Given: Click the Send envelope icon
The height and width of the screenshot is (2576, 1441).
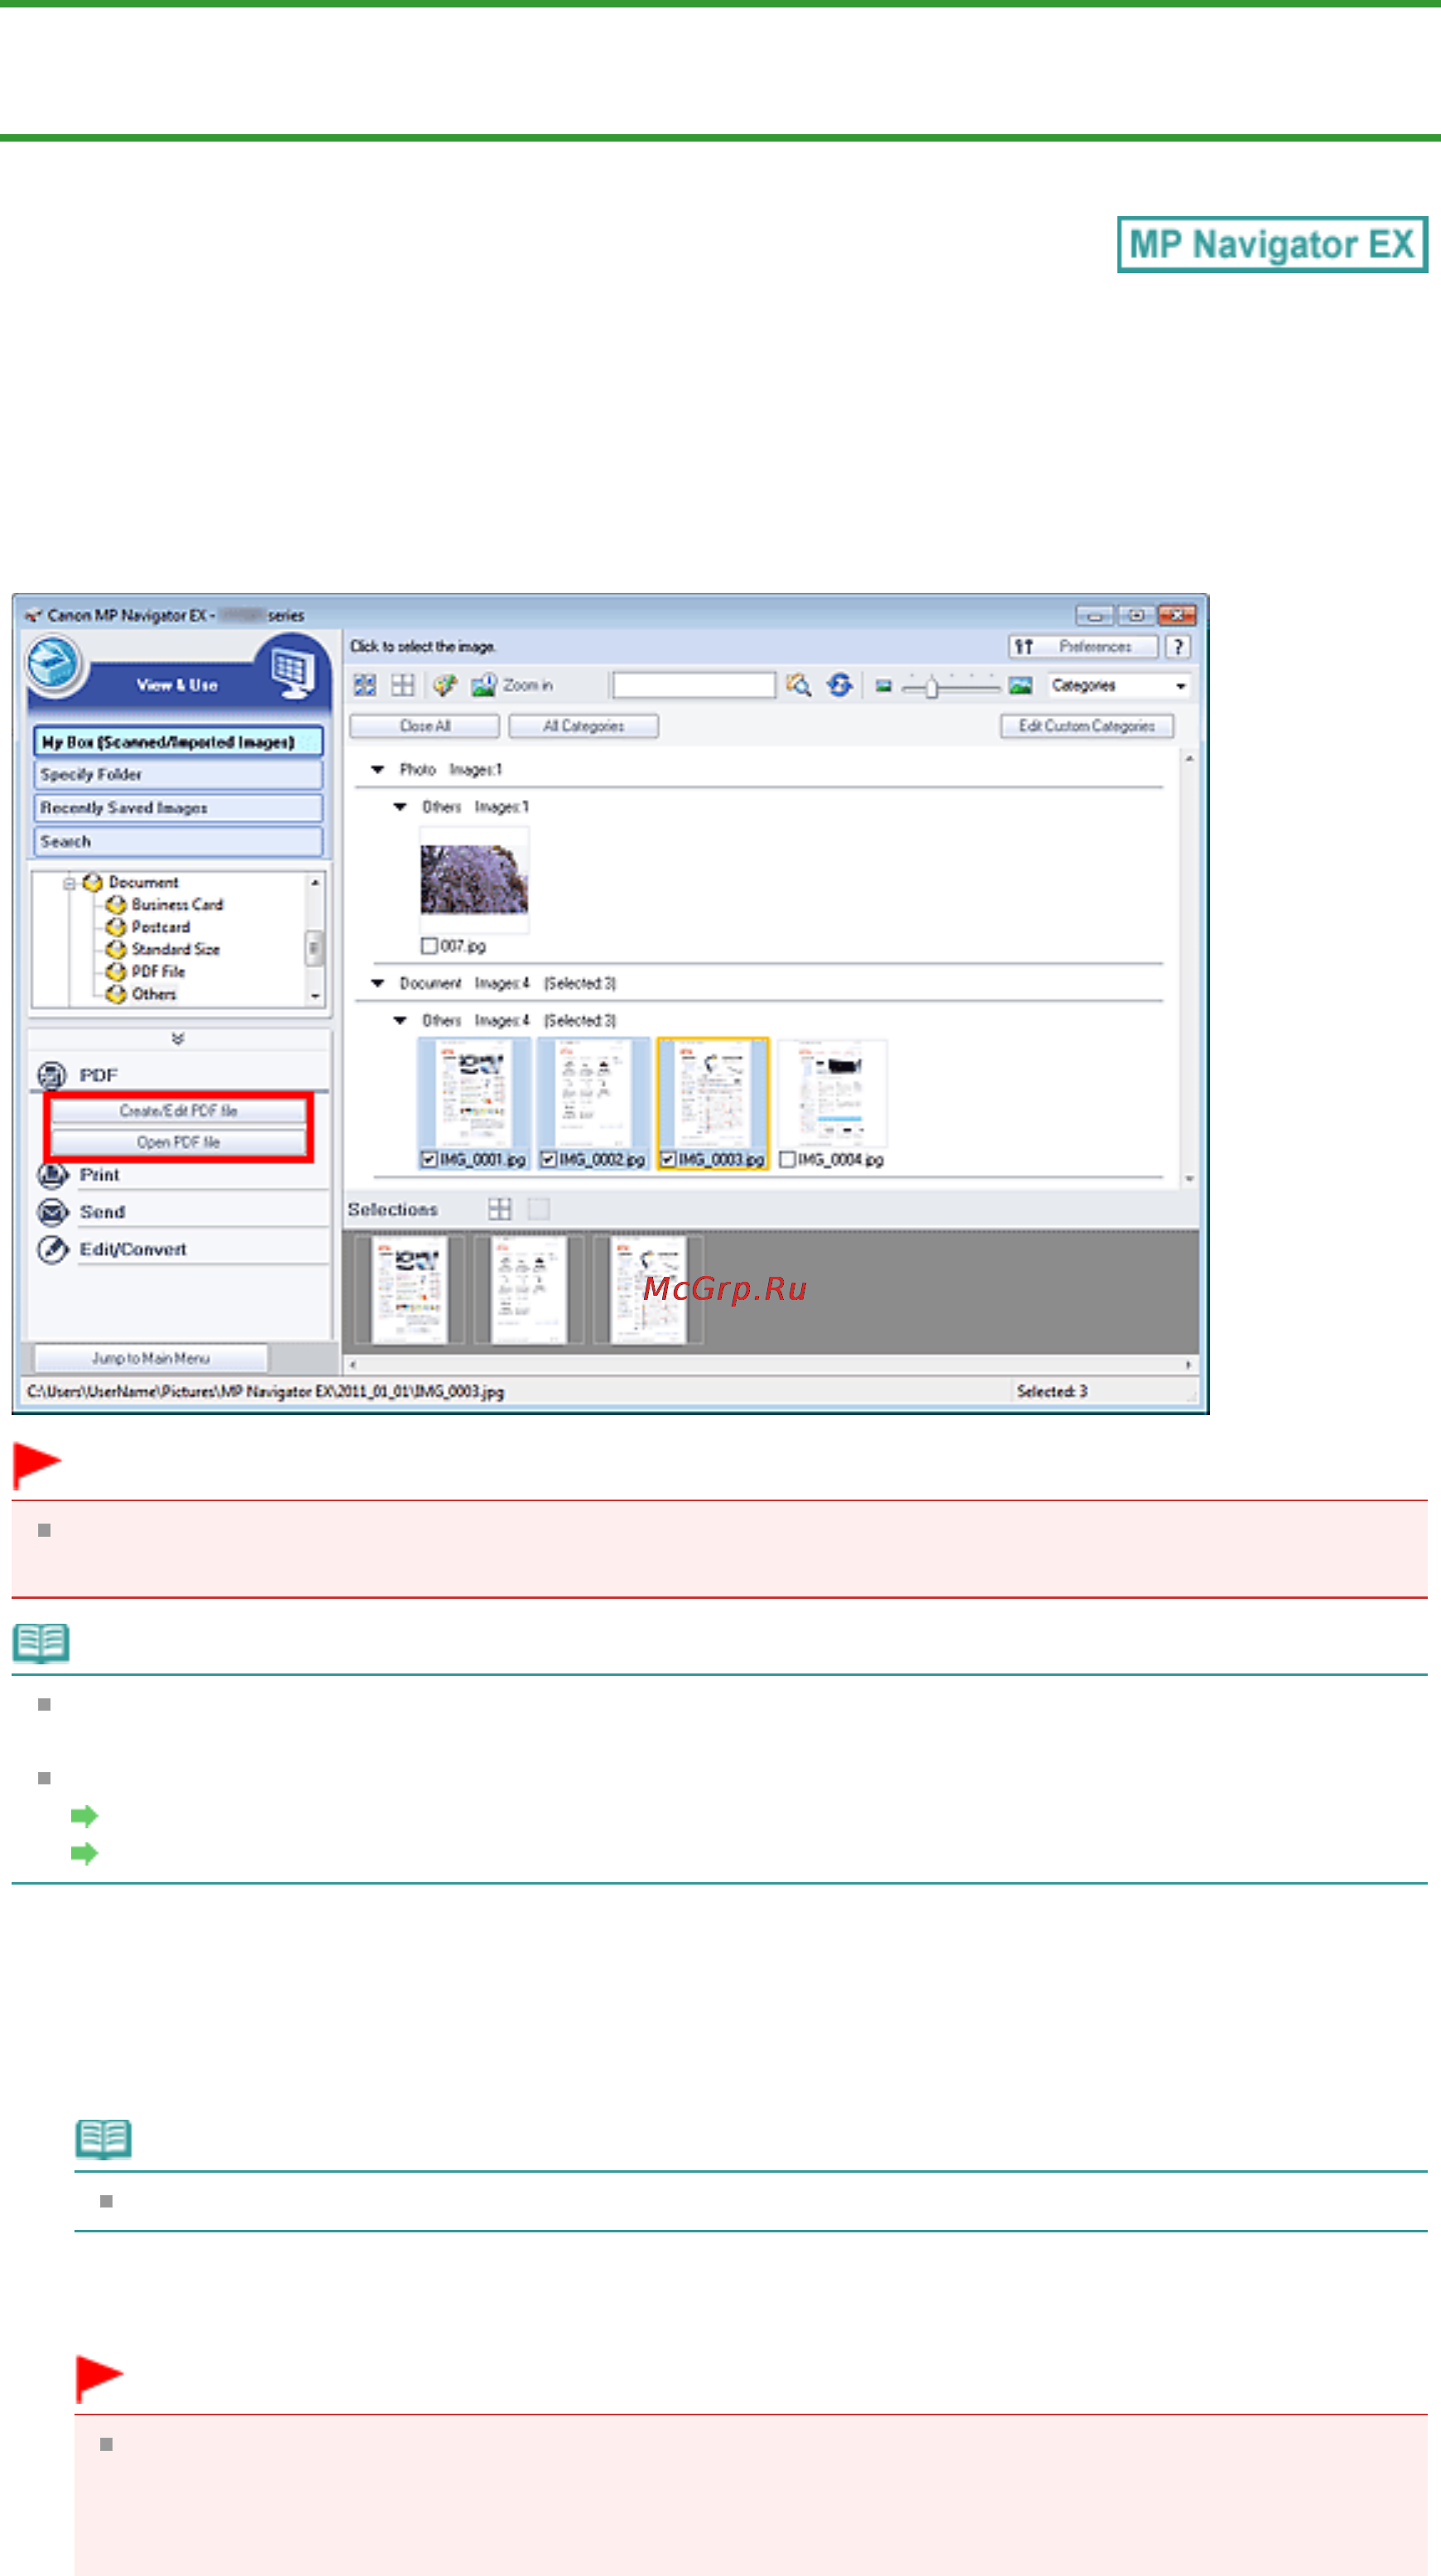Looking at the screenshot, I should (x=52, y=1212).
